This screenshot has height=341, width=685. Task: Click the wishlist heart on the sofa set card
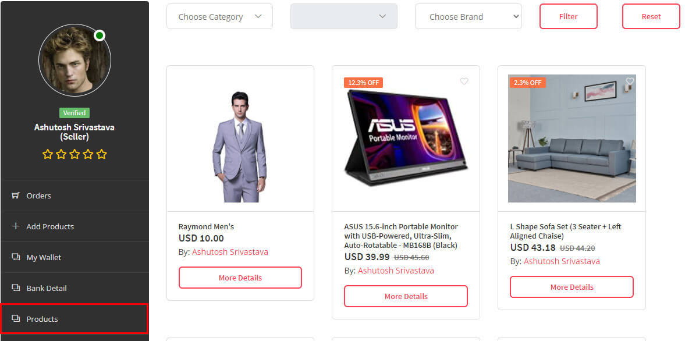coord(630,82)
